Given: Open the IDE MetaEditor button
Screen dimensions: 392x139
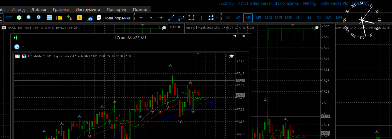Looking at the screenshot, I should 9,18.
